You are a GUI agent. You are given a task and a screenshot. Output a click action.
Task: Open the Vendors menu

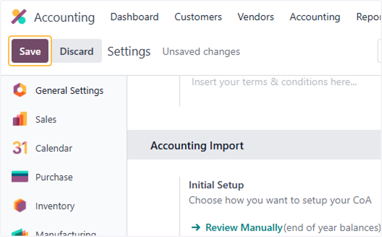[256, 17]
